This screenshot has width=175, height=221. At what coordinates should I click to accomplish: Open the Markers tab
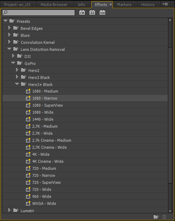coord(125,5)
